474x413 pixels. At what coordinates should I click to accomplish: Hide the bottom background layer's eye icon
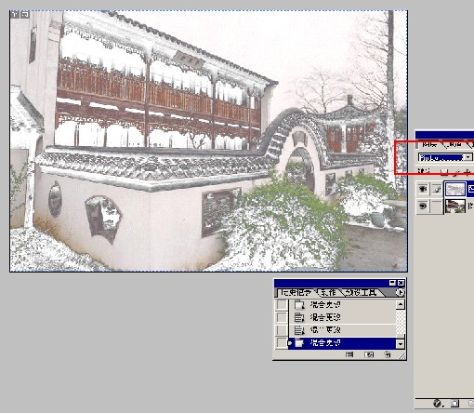423,206
